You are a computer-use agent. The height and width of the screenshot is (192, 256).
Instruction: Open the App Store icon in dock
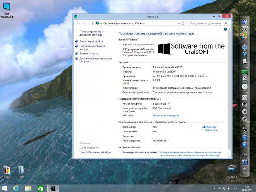(x=244, y=144)
